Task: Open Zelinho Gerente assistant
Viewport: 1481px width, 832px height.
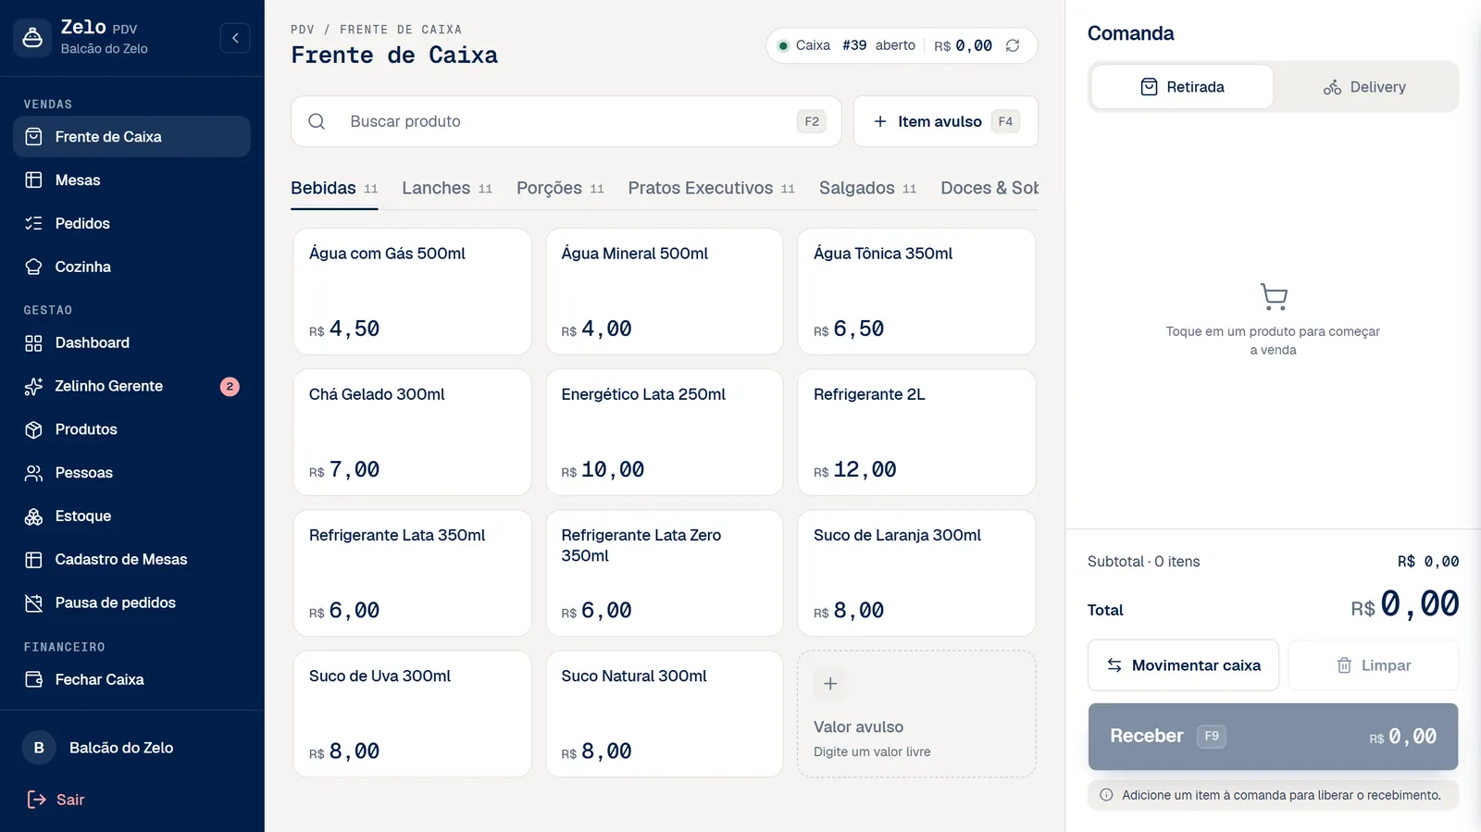Action: [x=131, y=386]
